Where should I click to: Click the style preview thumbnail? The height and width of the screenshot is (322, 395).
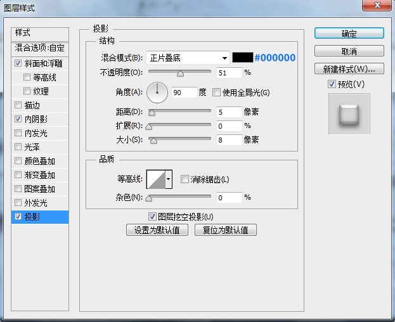click(349, 114)
